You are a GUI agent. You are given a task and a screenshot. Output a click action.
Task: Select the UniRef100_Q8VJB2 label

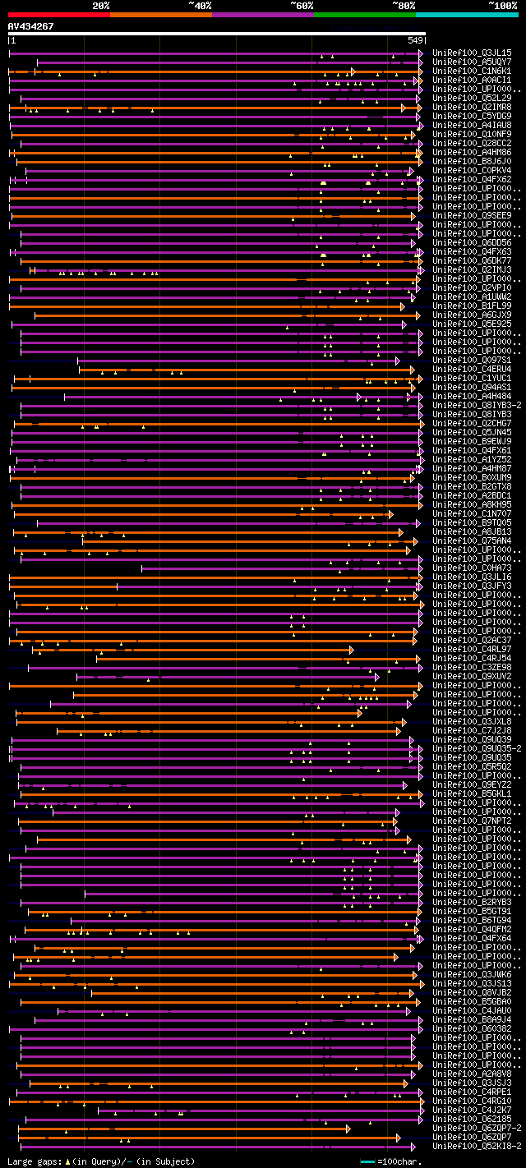click(x=472, y=992)
